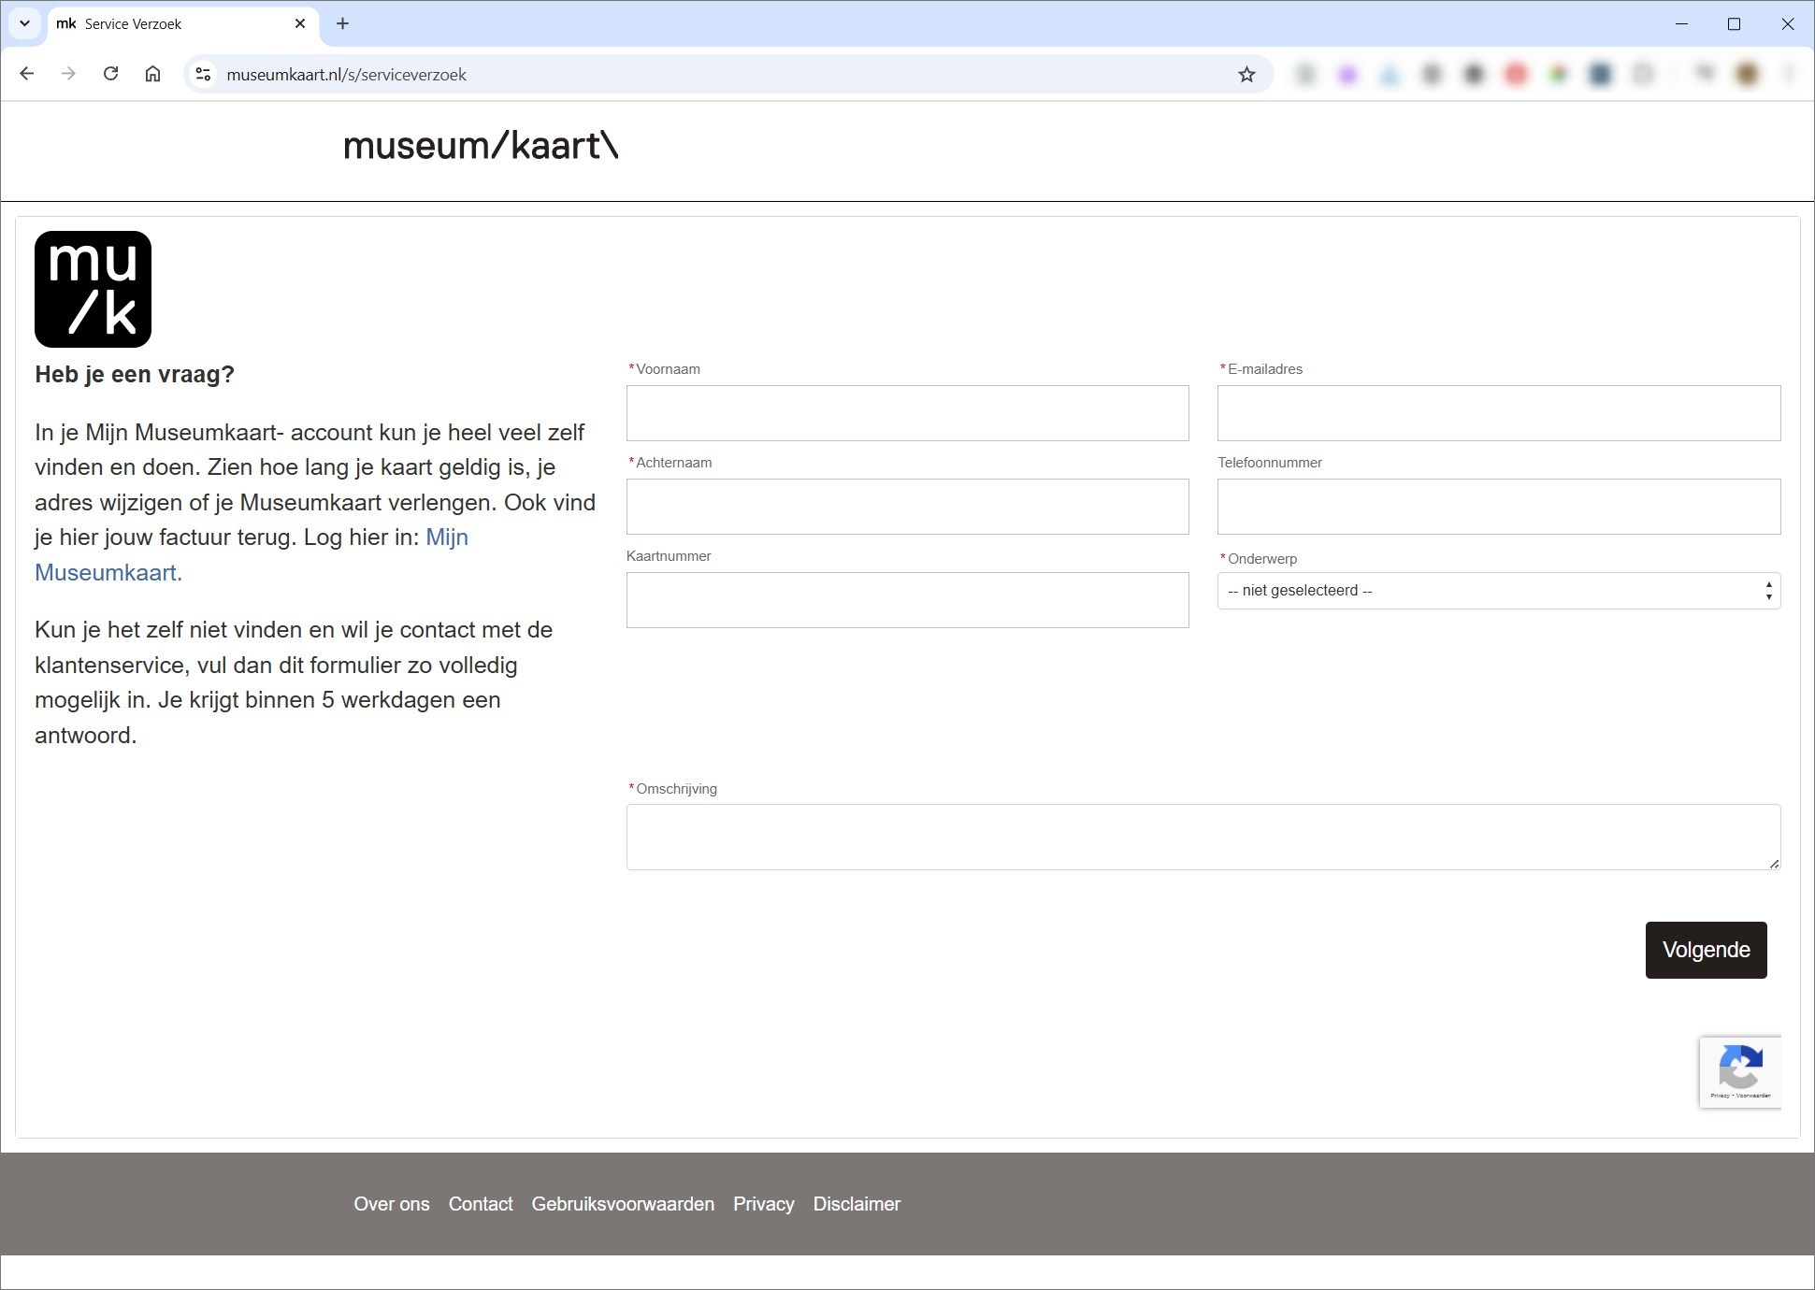
Task: Bookmark this page with the star icon
Action: [1246, 74]
